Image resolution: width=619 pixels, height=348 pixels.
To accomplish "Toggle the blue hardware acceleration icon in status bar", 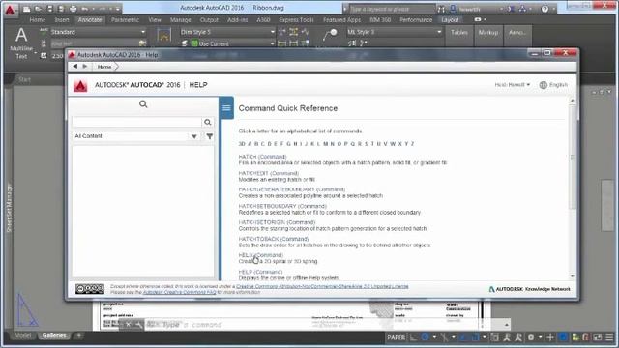I will pyautogui.click(x=563, y=337).
